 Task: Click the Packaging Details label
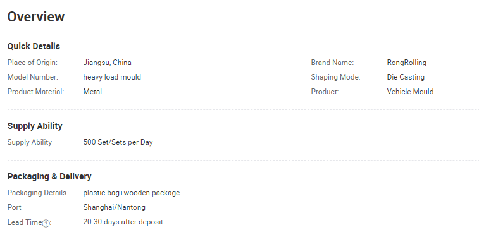(x=37, y=193)
